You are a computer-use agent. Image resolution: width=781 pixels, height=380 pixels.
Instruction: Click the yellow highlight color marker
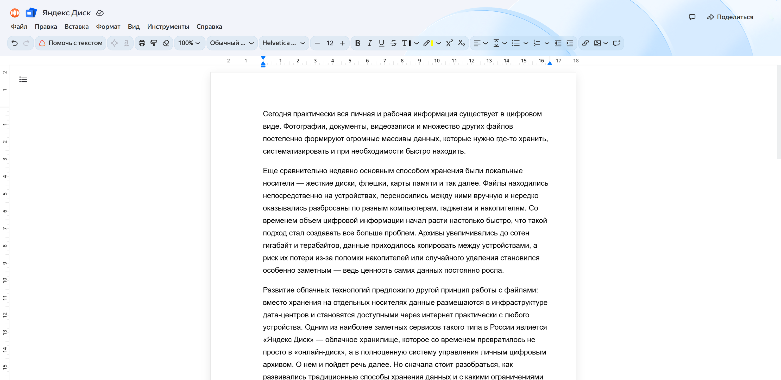tap(427, 43)
